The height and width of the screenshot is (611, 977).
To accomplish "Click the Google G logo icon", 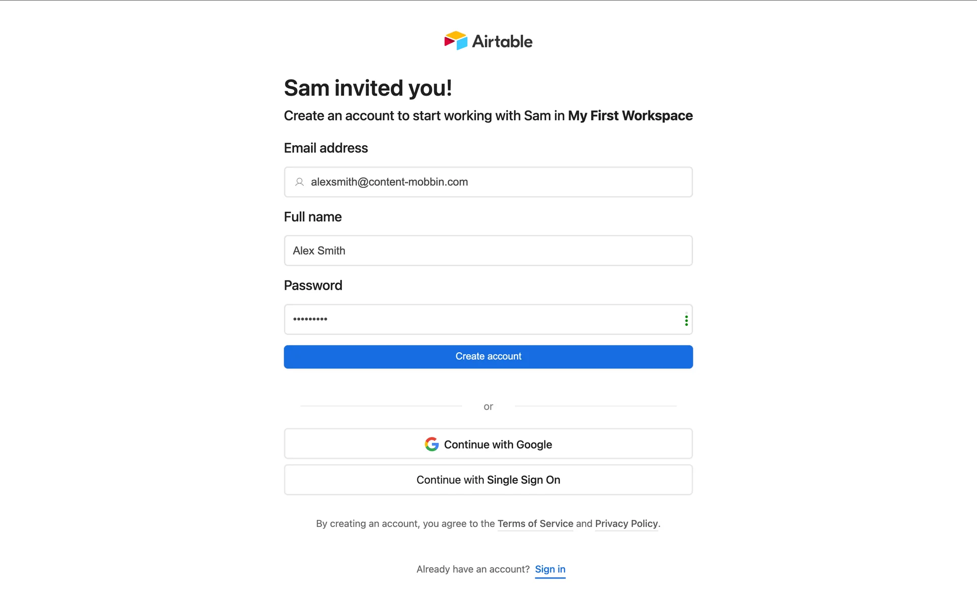I will click(x=432, y=445).
